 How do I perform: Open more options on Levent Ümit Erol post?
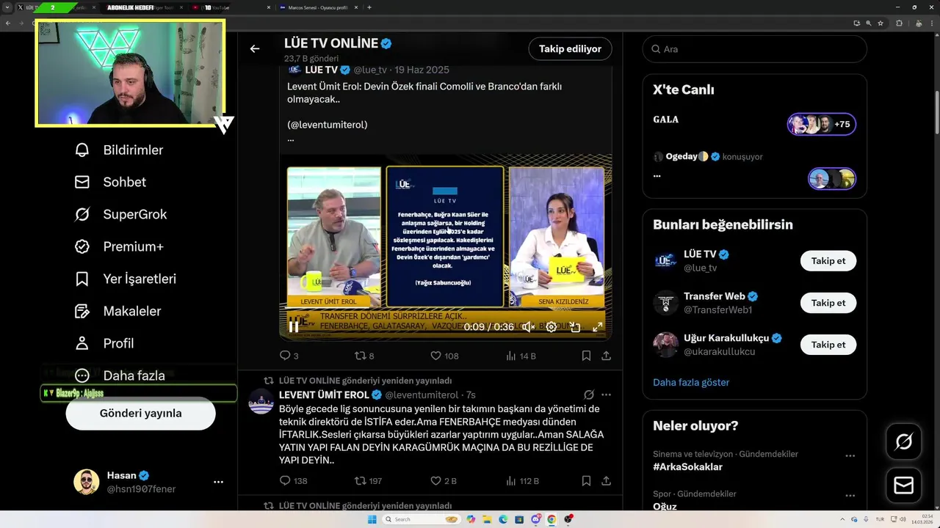[x=606, y=395]
